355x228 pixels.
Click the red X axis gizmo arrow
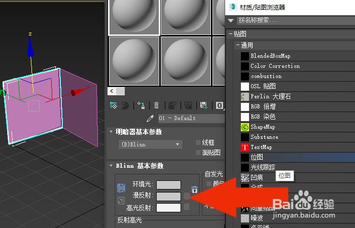(79, 91)
